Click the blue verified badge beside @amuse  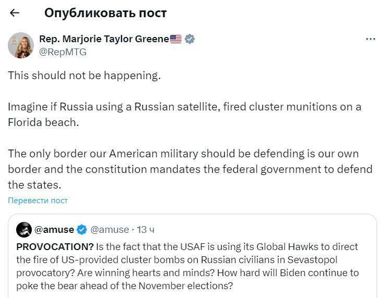click(82, 229)
